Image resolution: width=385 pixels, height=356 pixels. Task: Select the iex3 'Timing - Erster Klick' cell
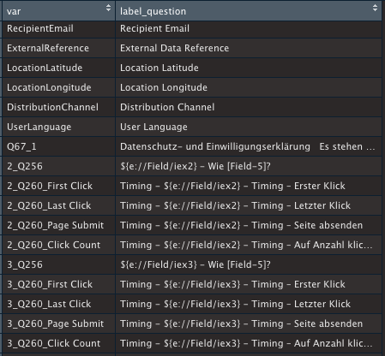pyautogui.click(x=249, y=284)
